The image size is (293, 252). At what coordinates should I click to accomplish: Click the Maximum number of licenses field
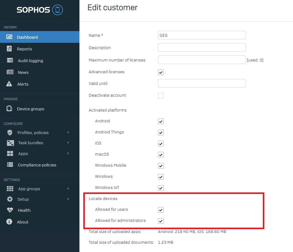[x=202, y=60]
